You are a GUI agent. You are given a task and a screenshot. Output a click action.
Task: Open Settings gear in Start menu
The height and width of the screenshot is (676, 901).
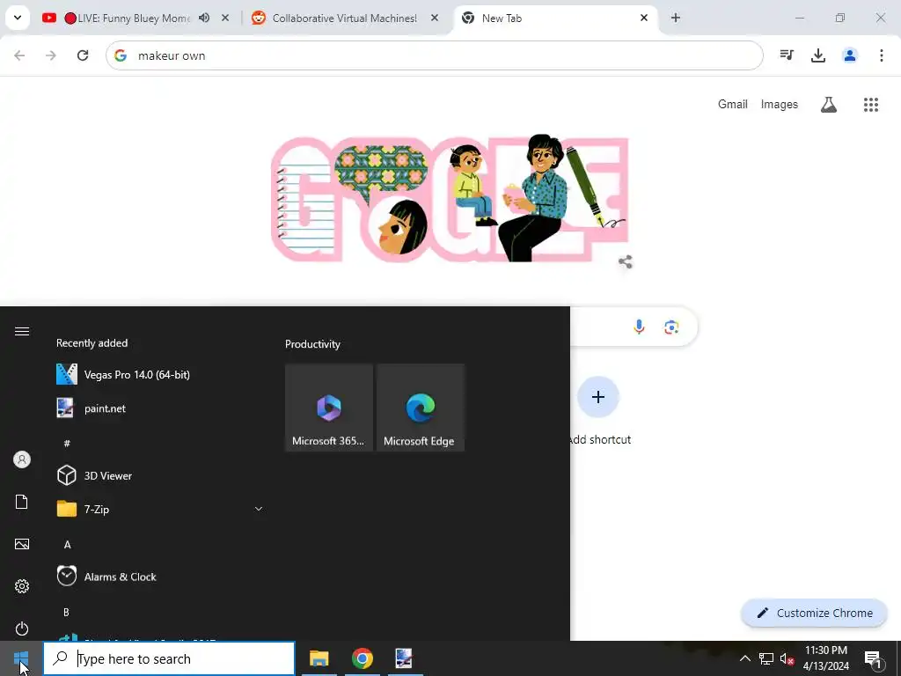(x=22, y=585)
